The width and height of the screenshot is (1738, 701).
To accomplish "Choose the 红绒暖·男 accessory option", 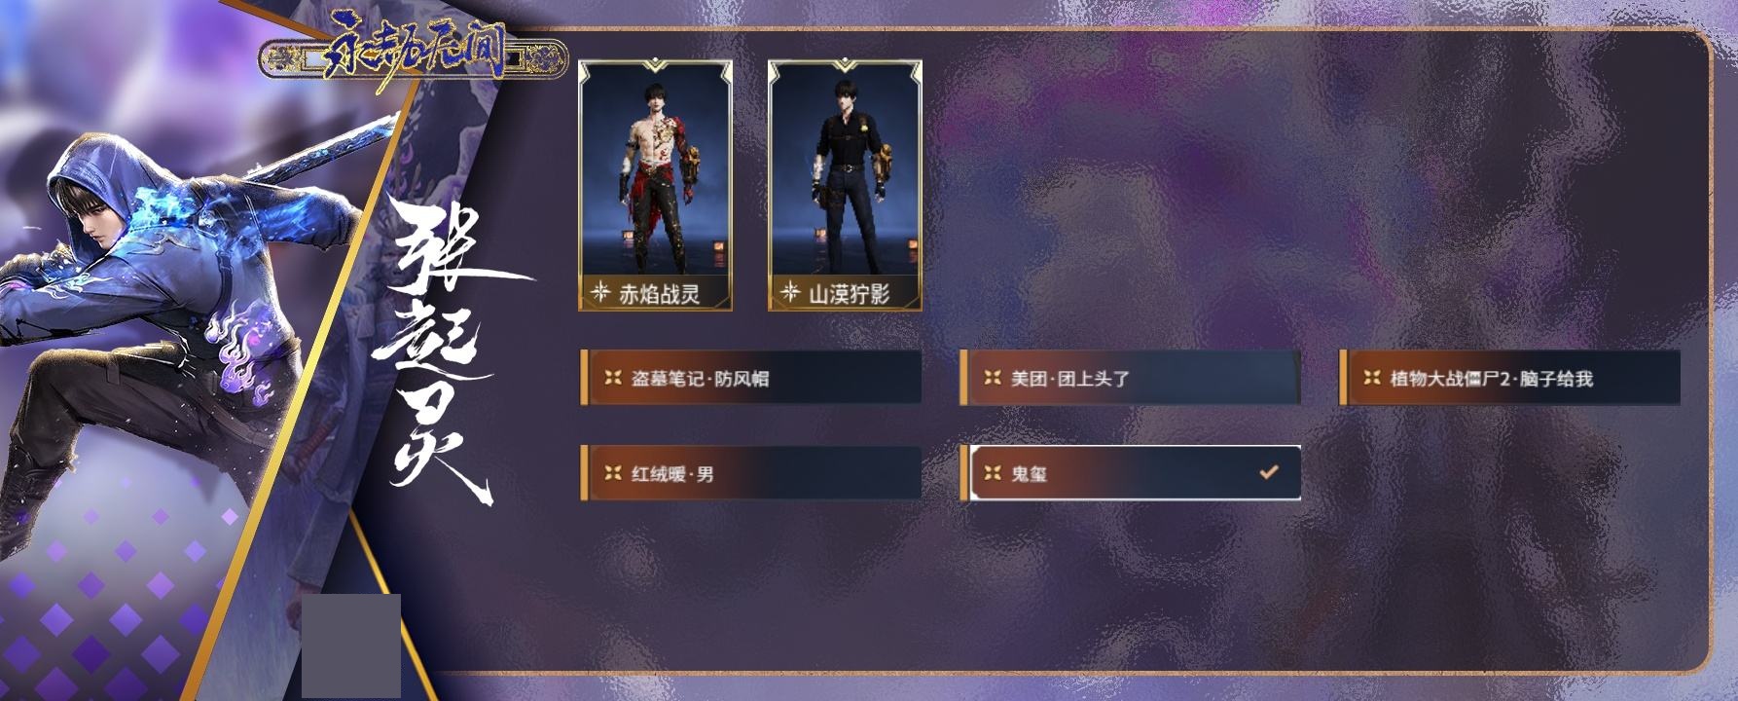I will pyautogui.click(x=750, y=473).
